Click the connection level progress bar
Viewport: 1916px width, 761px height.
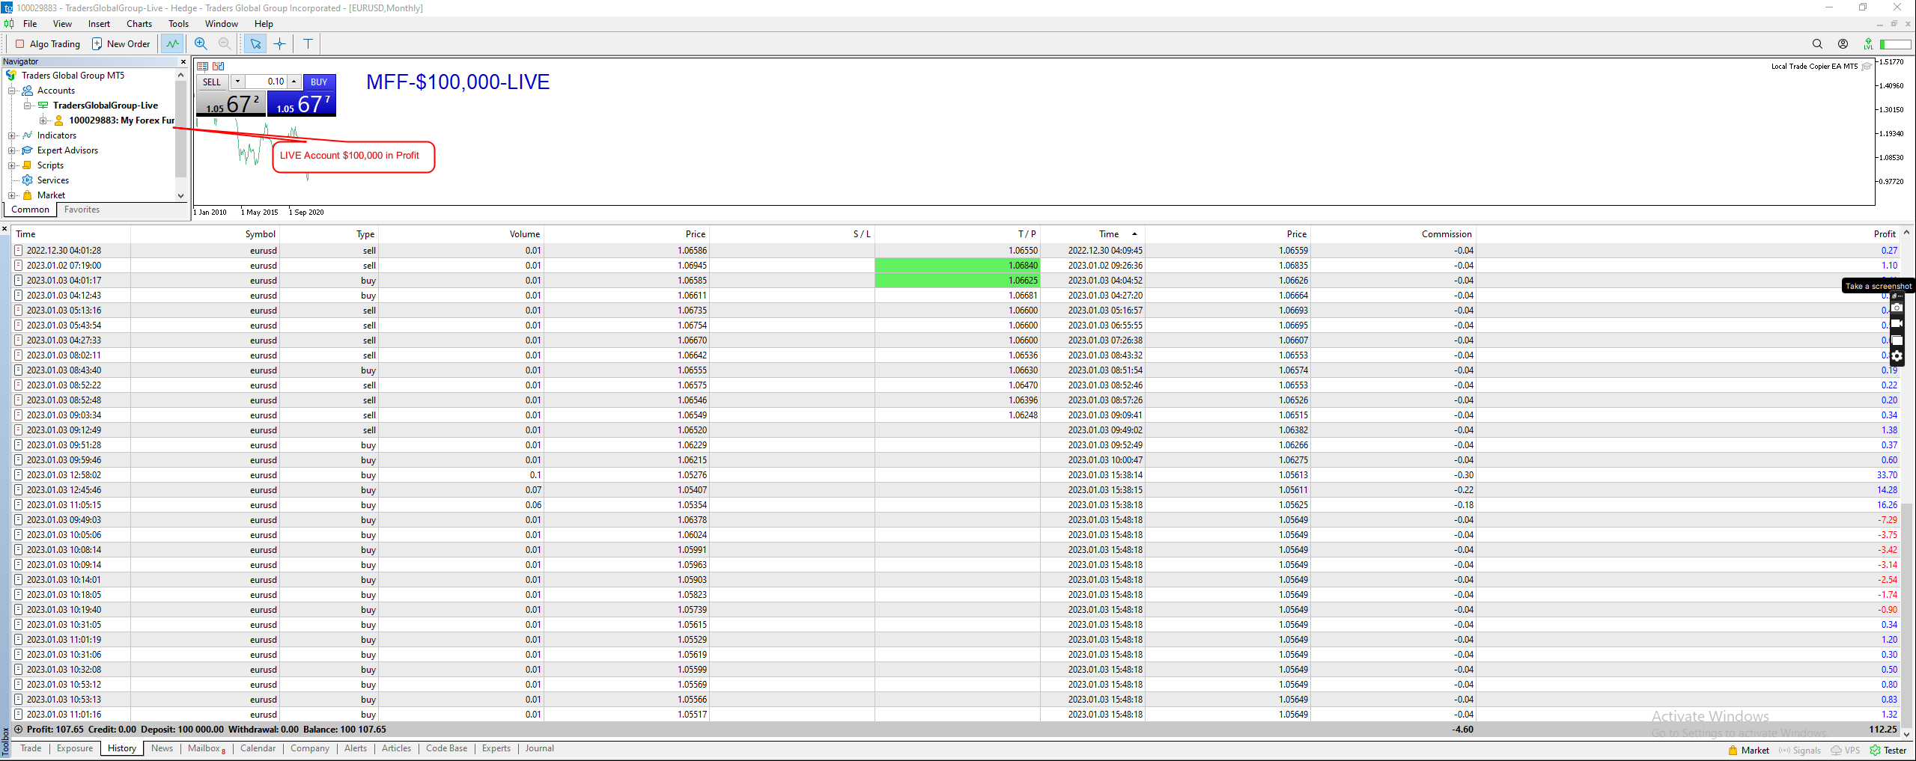pos(1895,44)
